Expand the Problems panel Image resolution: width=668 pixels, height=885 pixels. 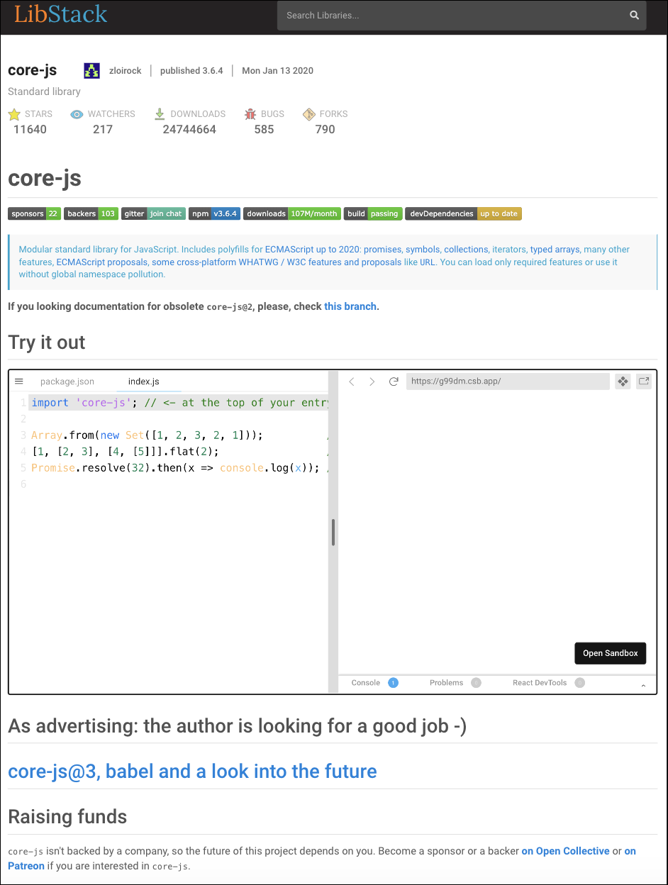(x=445, y=682)
